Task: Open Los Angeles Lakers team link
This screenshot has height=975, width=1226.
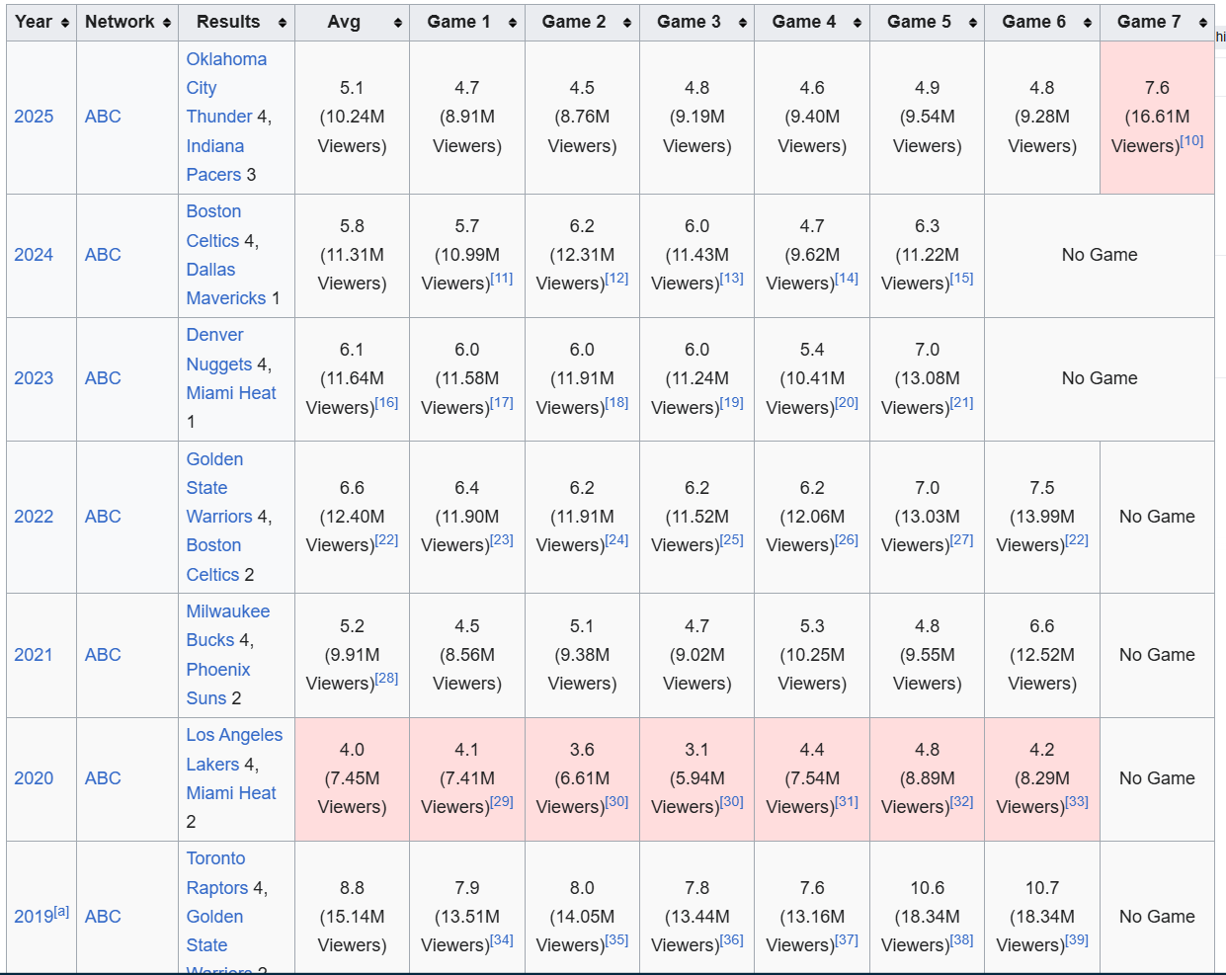Action: (x=234, y=750)
